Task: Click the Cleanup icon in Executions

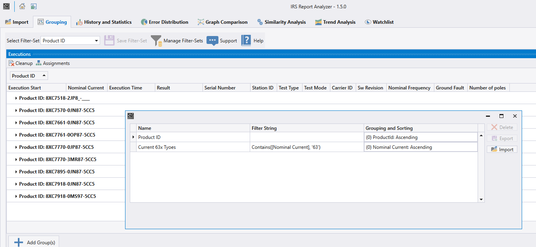Action: 12,63
